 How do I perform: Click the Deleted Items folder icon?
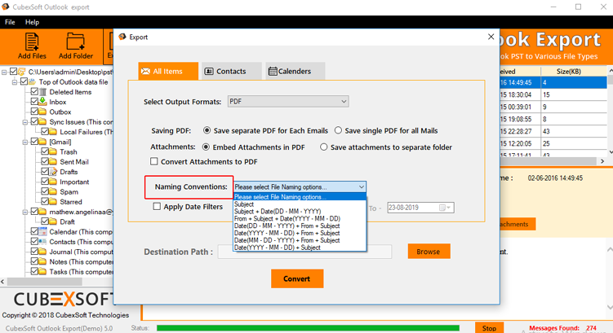tap(43, 92)
